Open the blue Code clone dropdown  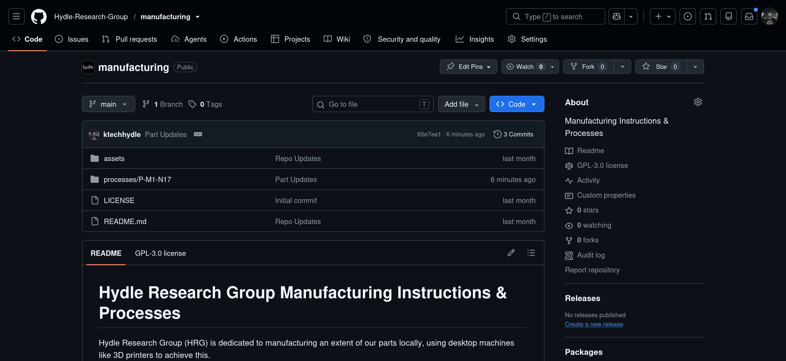tap(517, 104)
